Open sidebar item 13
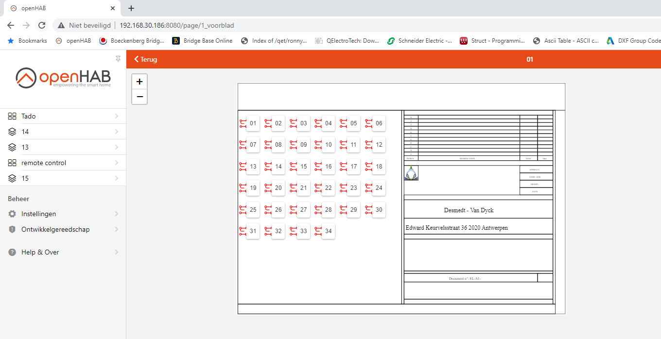 [x=63, y=147]
